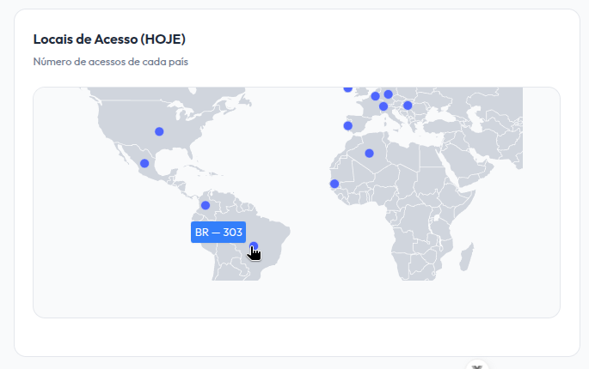Click the West Africa coast marker
Screen dimensions: 589x369
[334, 184]
